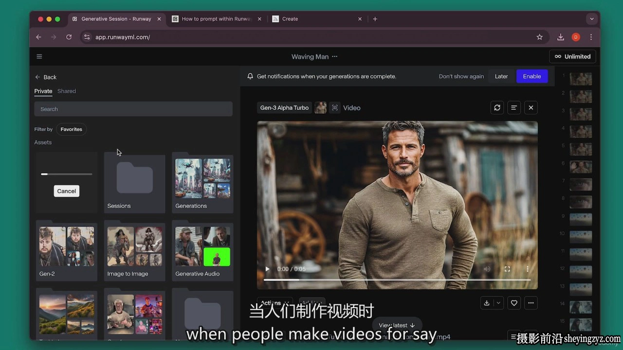Open the input image thumbnail beside Gen-3 Alpha Turbo
Viewport: 623px width, 350px height.
tap(320, 108)
